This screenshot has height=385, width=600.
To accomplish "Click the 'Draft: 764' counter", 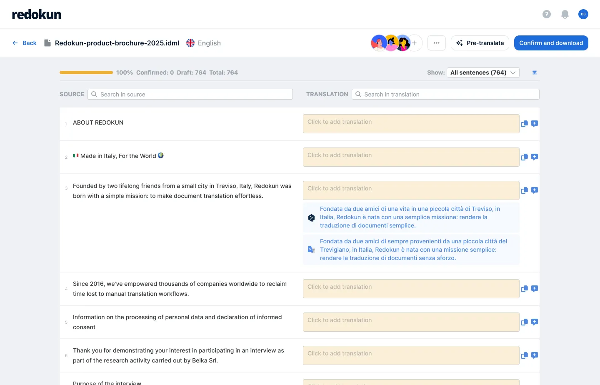I will [x=191, y=72].
